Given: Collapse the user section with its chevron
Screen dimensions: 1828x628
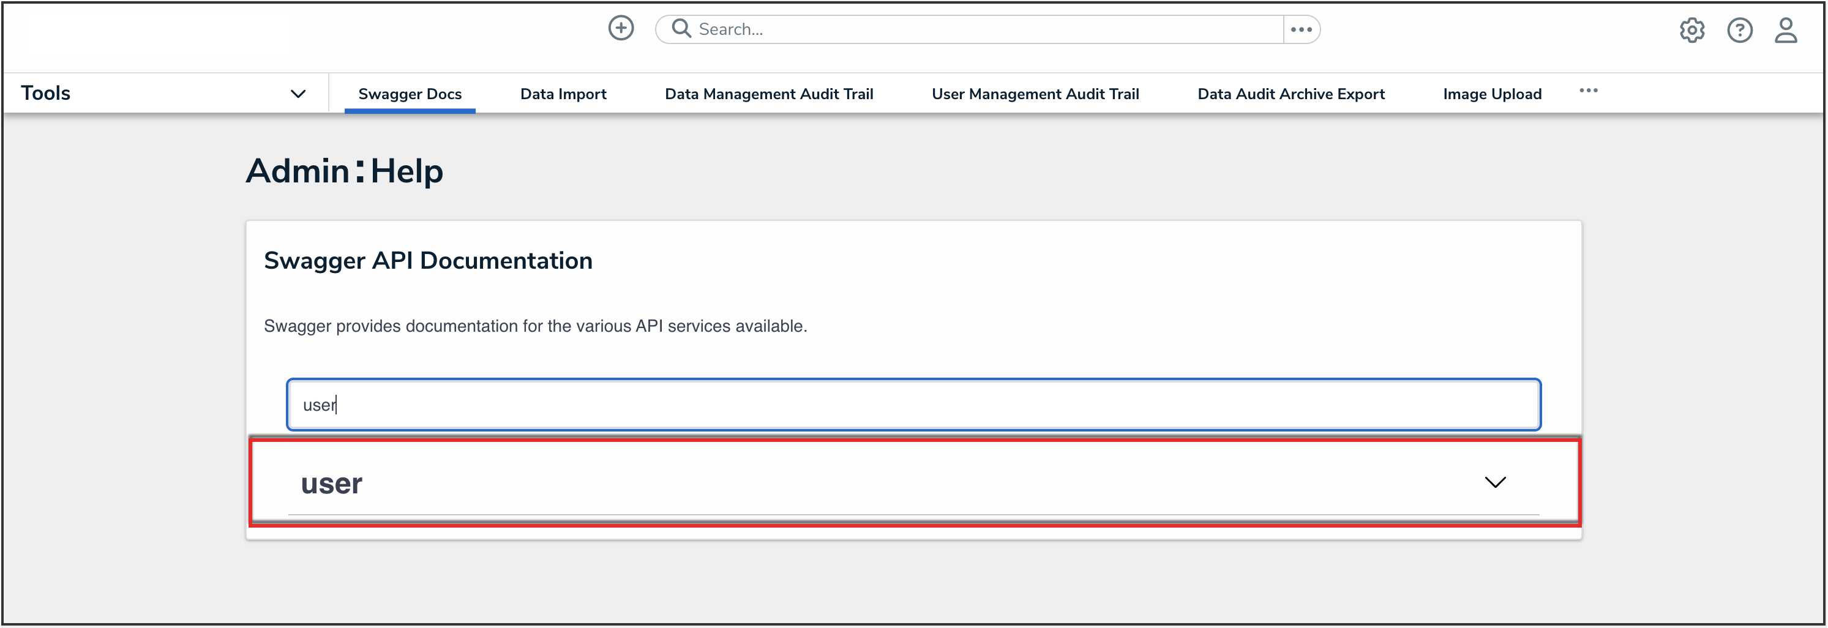Looking at the screenshot, I should [1496, 482].
